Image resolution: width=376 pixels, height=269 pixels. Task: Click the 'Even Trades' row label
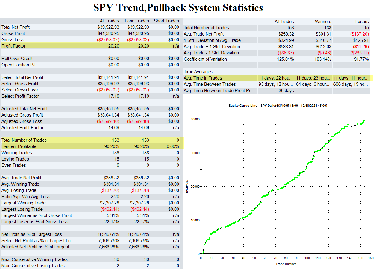point(14,165)
